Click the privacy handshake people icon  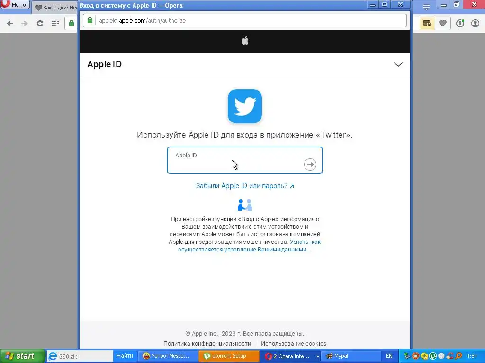(245, 205)
